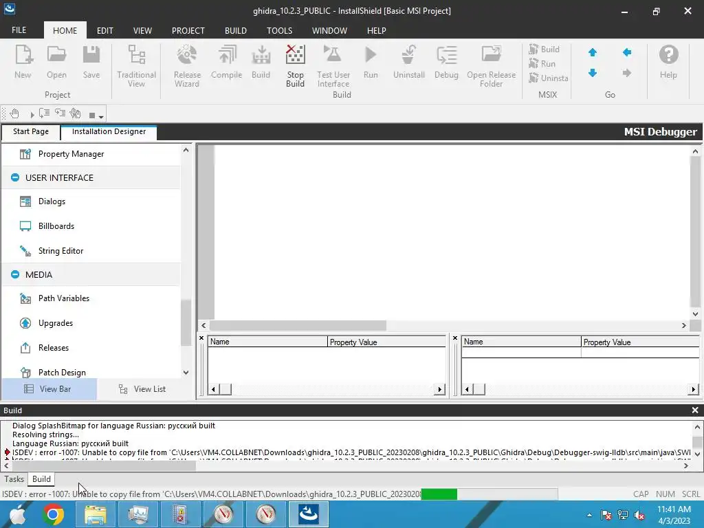Select the View Bar button

click(49, 389)
